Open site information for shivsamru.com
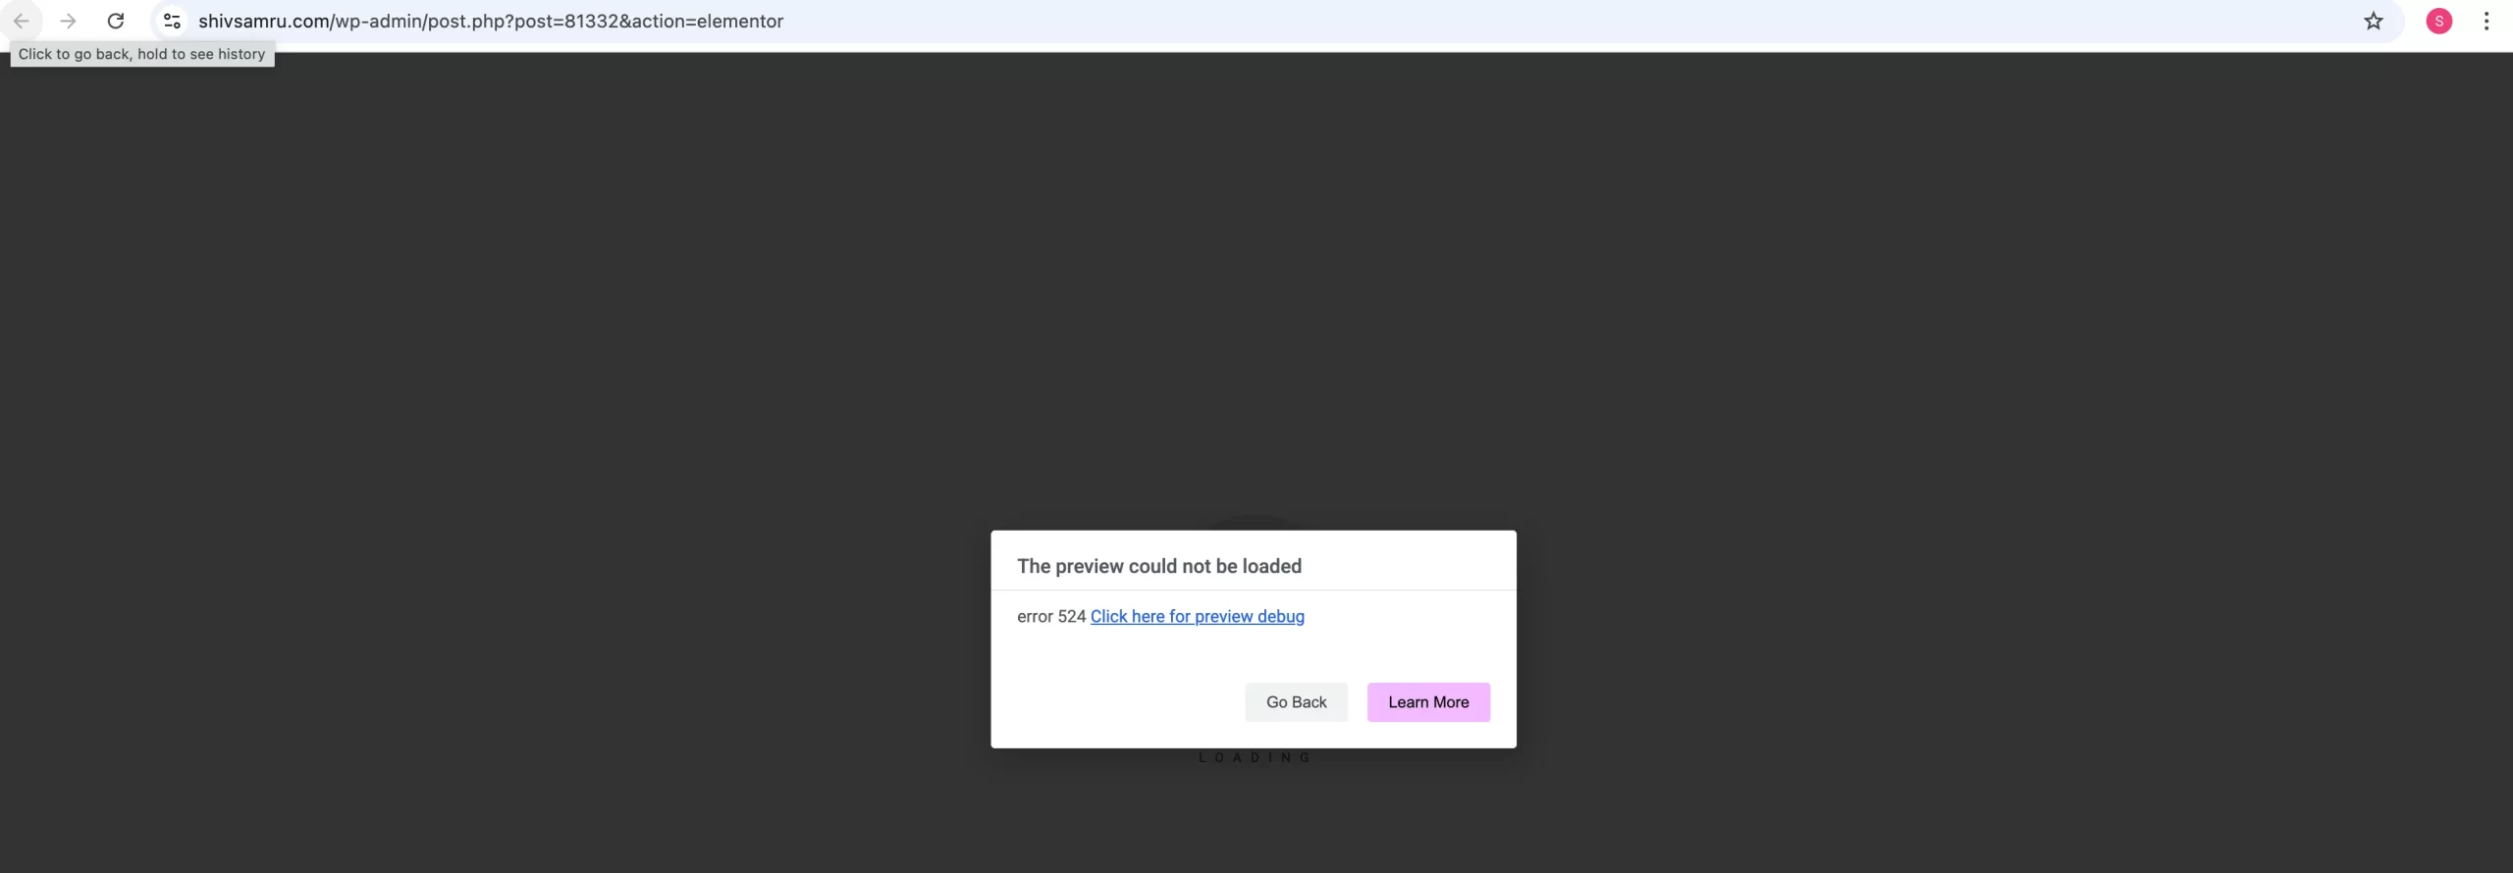The width and height of the screenshot is (2513, 873). click(x=172, y=21)
